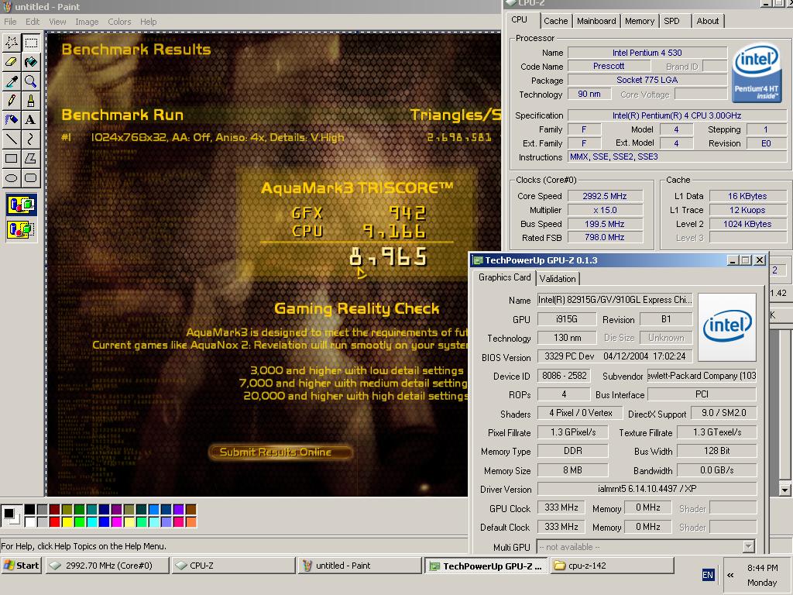Select the rectangular Select tool in Paint
Image resolution: width=793 pixels, height=595 pixels.
(x=31, y=43)
